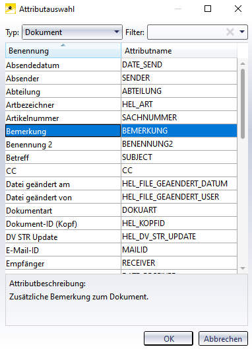This screenshot has height=351, width=252.
Task: Clear the filter using the X icon
Action: coord(230,32)
